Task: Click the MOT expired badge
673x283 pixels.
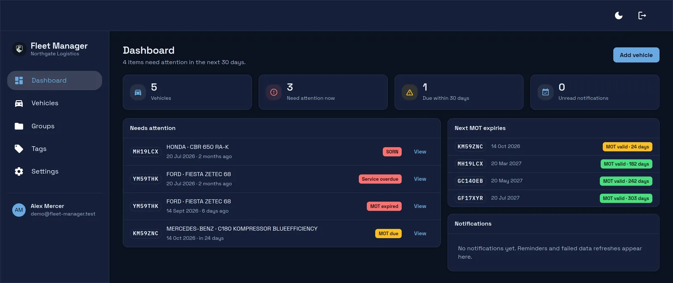Action: coord(384,206)
